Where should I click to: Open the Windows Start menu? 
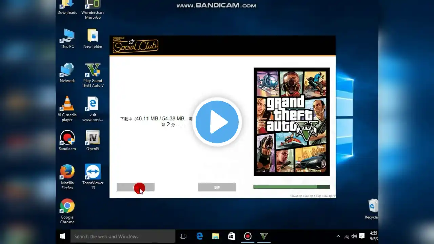[x=62, y=236]
